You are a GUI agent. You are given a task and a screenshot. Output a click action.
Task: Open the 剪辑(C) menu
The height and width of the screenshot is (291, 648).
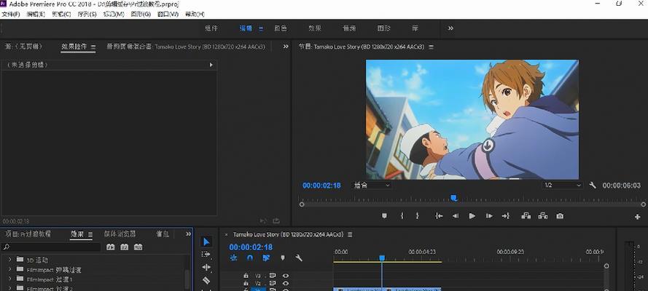61,14
